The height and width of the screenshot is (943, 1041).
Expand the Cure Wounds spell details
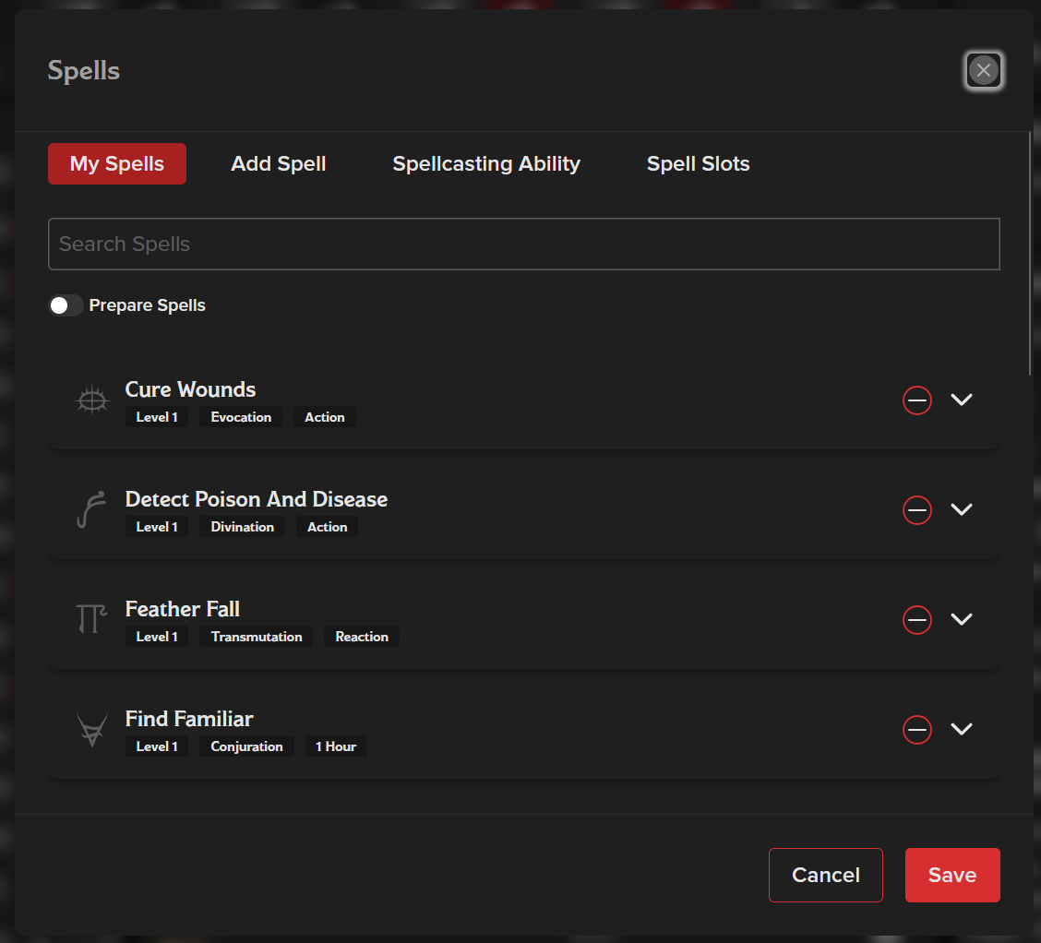click(962, 400)
